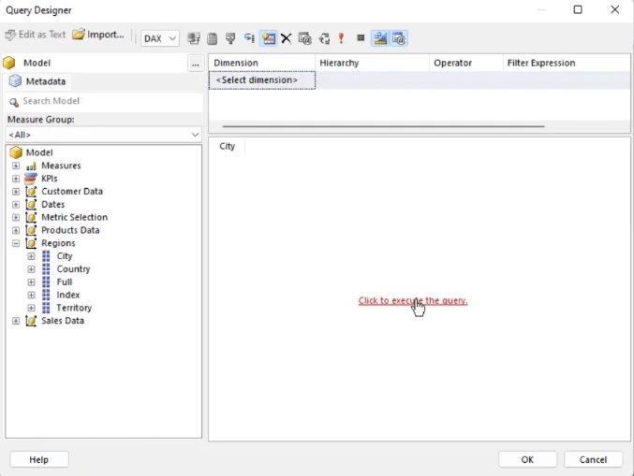This screenshot has width=634, height=476.
Task: Click the Dates dimension icon
Action: (x=31, y=204)
